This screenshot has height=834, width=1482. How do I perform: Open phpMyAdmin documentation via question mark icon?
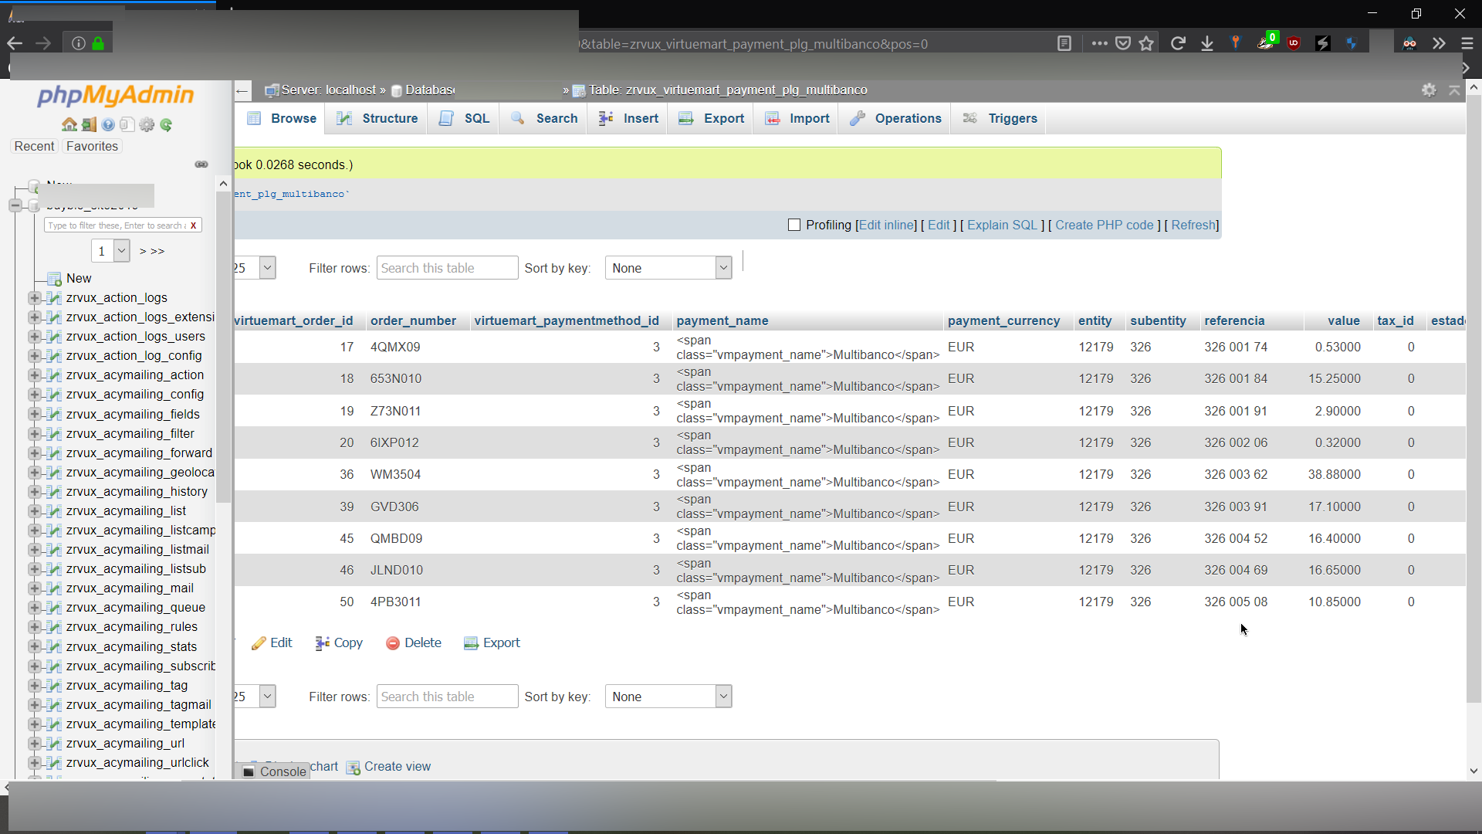(108, 124)
